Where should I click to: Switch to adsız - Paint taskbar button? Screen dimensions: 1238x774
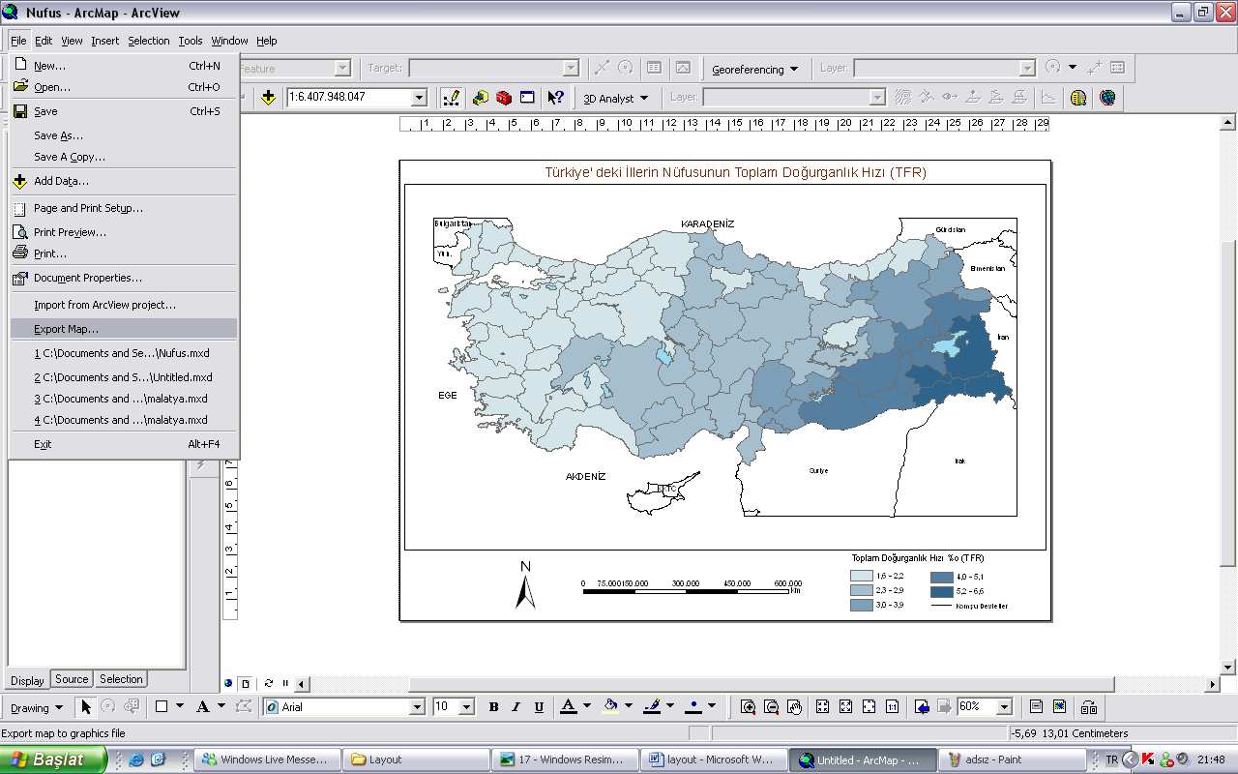(1012, 759)
